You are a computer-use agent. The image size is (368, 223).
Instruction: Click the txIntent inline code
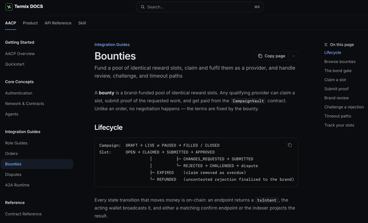pyautogui.click(x=267, y=200)
